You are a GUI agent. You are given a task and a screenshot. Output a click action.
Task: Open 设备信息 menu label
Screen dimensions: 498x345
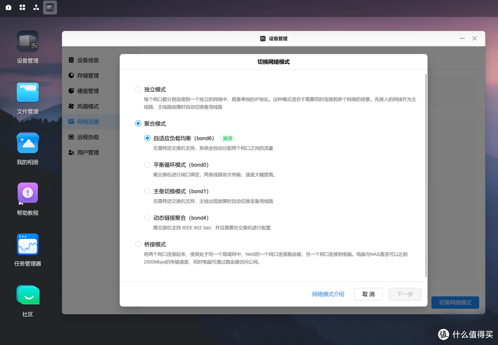point(88,60)
